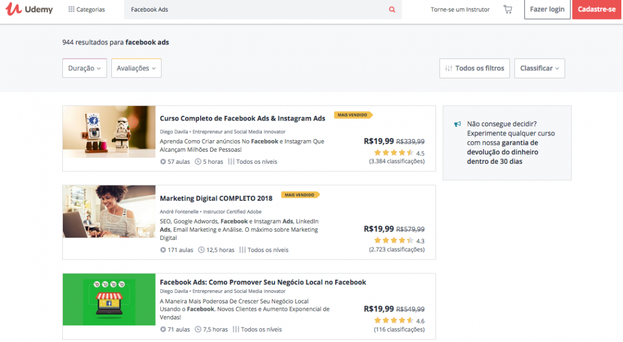This screenshot has width=623, height=342.
Task: Click the Udemy logo
Action: click(x=29, y=9)
